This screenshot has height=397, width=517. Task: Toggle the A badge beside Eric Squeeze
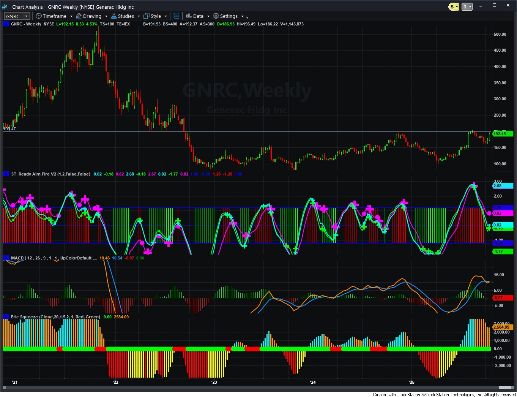[x=6, y=317]
